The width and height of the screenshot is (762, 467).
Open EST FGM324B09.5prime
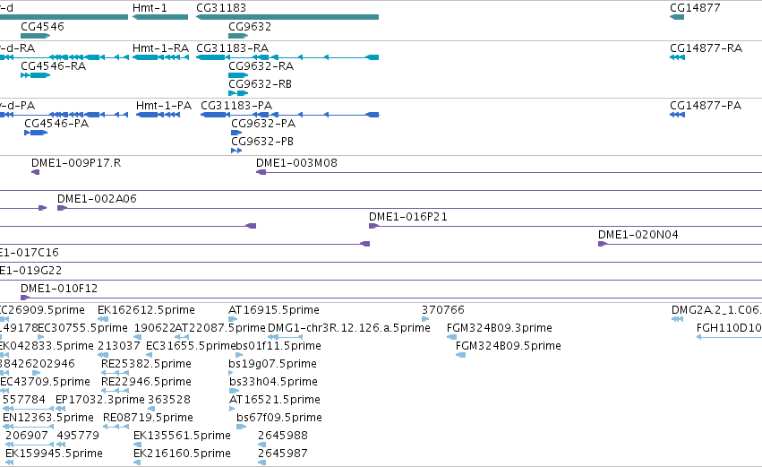tap(509, 346)
